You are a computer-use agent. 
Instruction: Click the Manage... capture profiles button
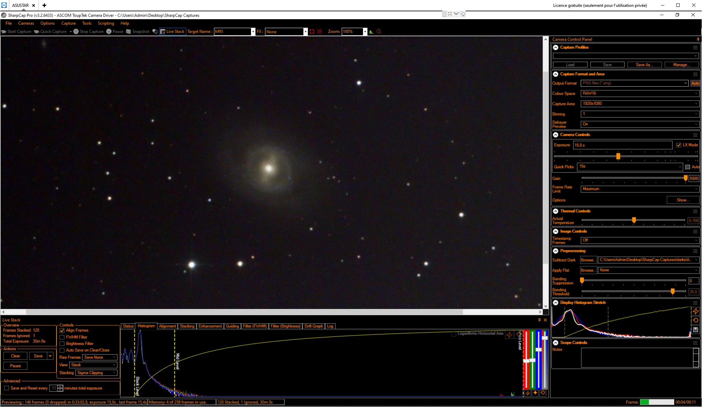(x=681, y=64)
